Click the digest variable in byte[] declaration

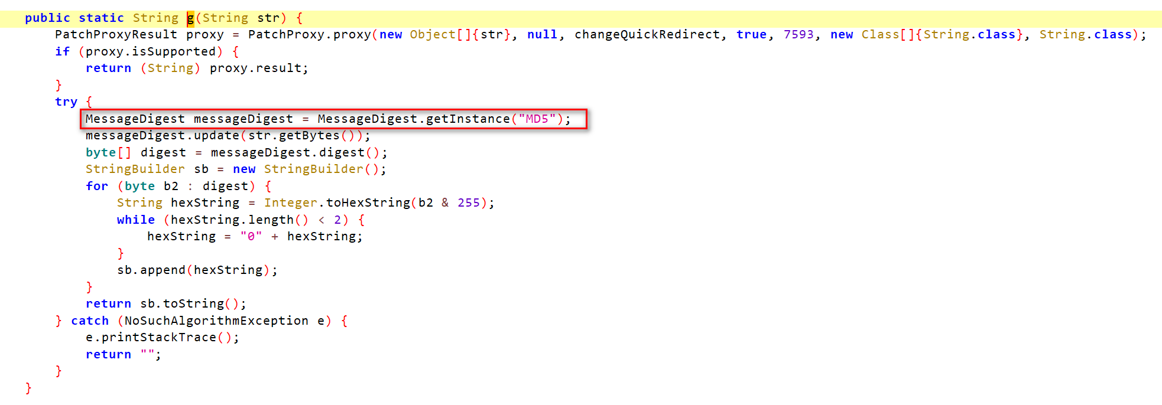coord(163,153)
